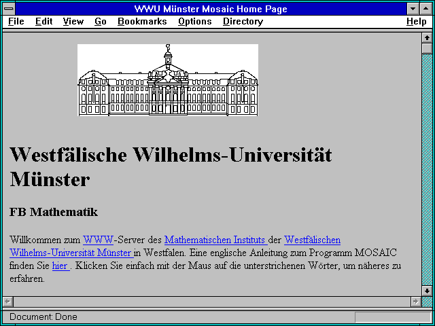Click the status bar progress box

point(393,317)
